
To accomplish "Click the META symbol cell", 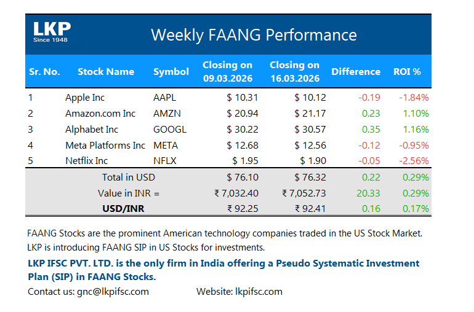I will tap(166, 146).
